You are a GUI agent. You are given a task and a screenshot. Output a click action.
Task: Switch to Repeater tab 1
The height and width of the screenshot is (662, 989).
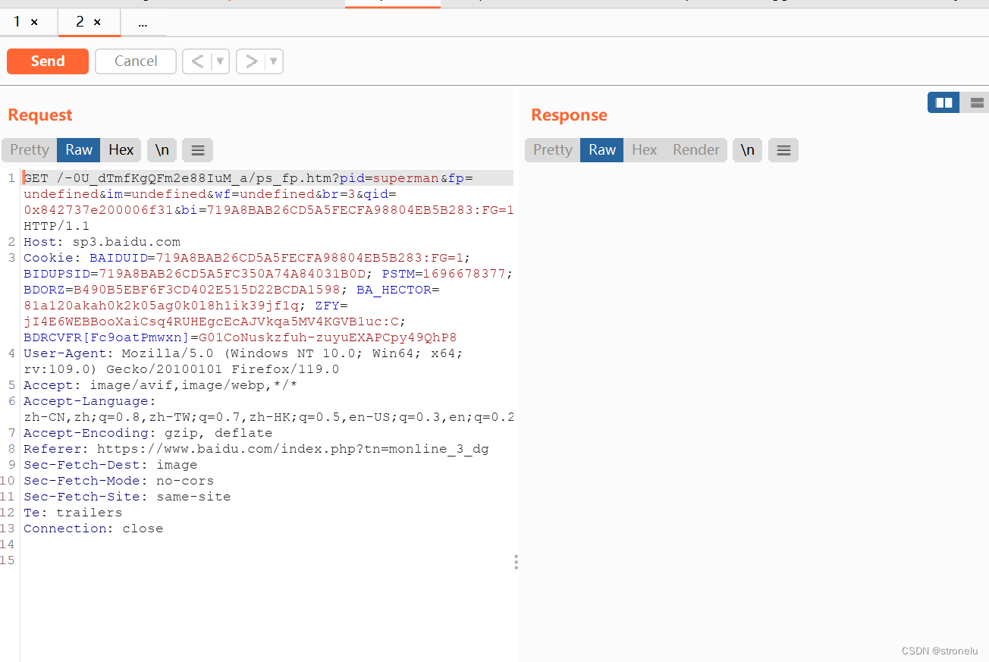click(x=17, y=22)
